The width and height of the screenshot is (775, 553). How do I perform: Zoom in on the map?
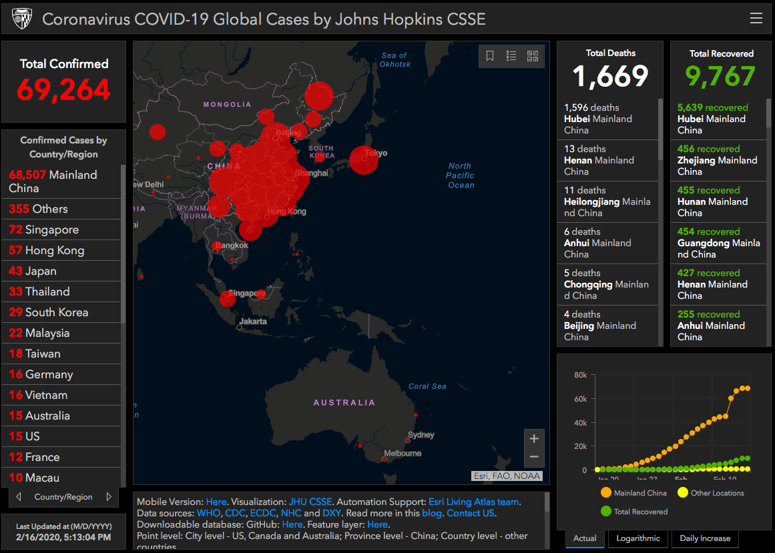pos(534,439)
